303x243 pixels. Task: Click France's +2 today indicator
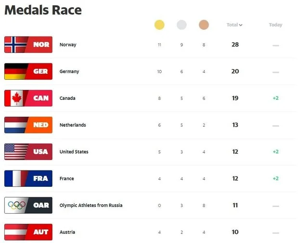[276, 179]
